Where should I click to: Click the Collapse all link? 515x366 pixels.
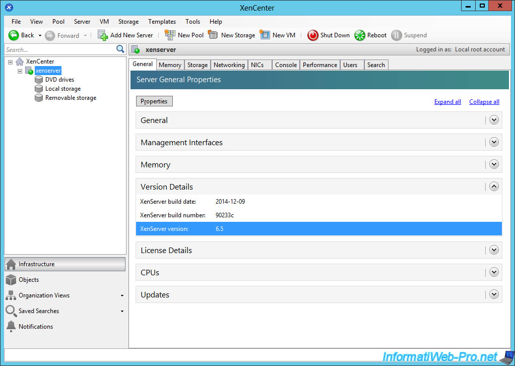click(484, 102)
